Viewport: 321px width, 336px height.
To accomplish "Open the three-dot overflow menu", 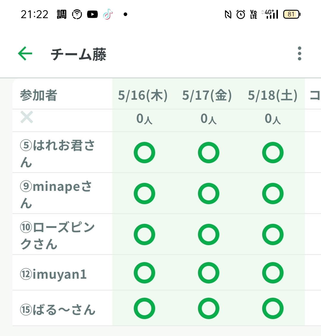I will [x=299, y=54].
